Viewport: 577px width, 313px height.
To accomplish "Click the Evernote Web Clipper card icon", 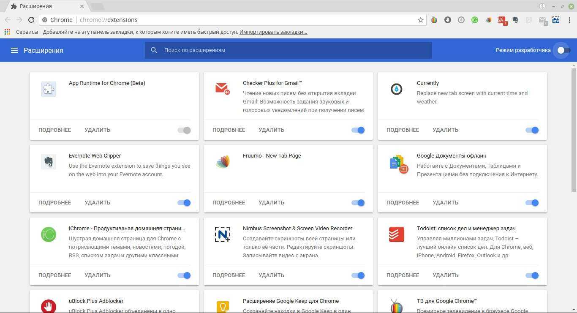I will [49, 162].
